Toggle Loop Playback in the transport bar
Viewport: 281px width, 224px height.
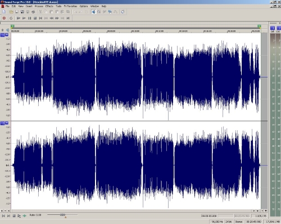[x=11, y=18]
